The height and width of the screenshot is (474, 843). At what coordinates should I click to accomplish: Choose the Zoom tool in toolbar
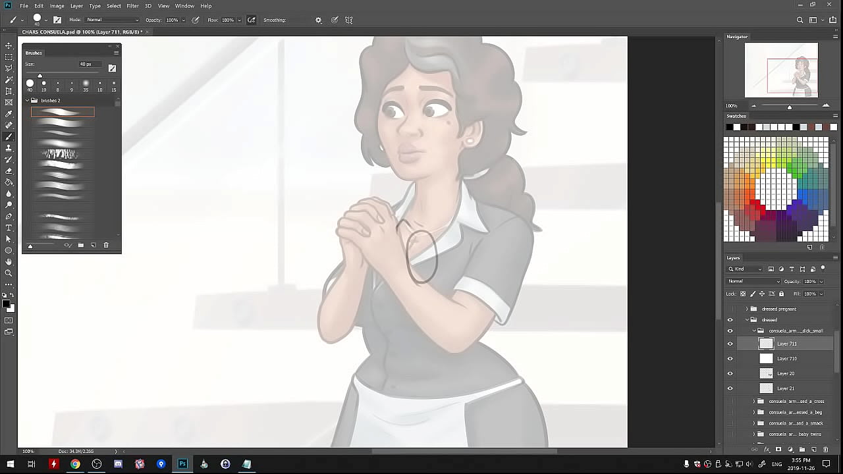pos(9,273)
